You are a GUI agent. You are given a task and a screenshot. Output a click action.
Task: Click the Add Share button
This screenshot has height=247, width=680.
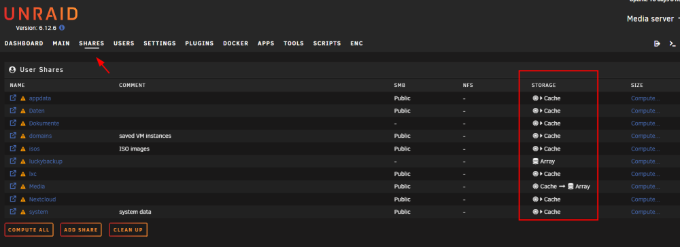[81, 230]
